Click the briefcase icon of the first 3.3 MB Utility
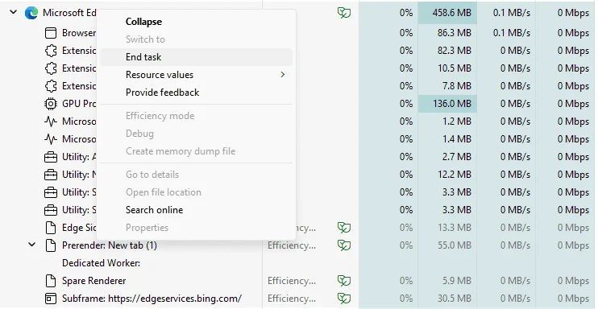598x309 pixels. pos(51,192)
